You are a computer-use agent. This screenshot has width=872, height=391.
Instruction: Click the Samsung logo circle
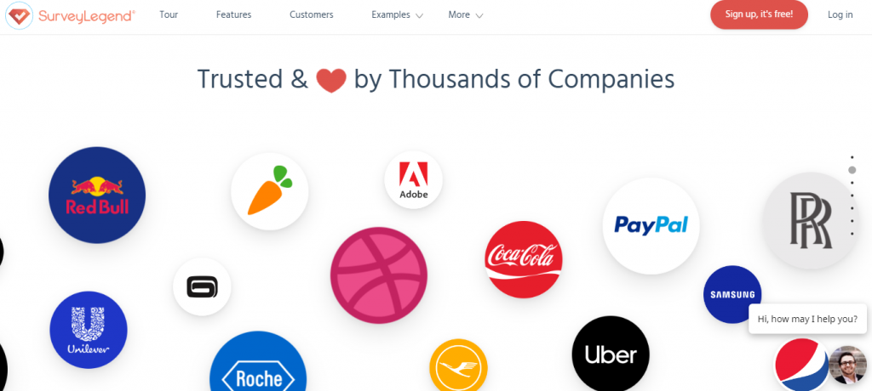coord(732,294)
